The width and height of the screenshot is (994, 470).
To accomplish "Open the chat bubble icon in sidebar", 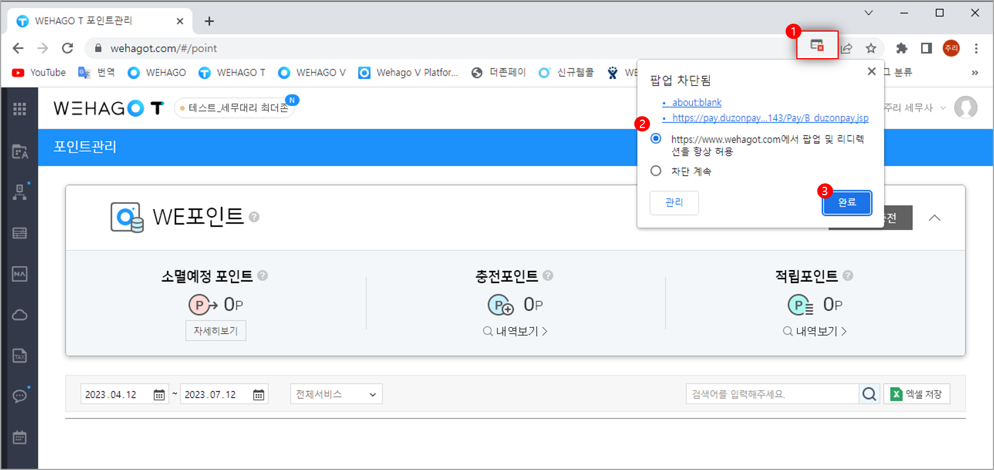I will pyautogui.click(x=20, y=396).
